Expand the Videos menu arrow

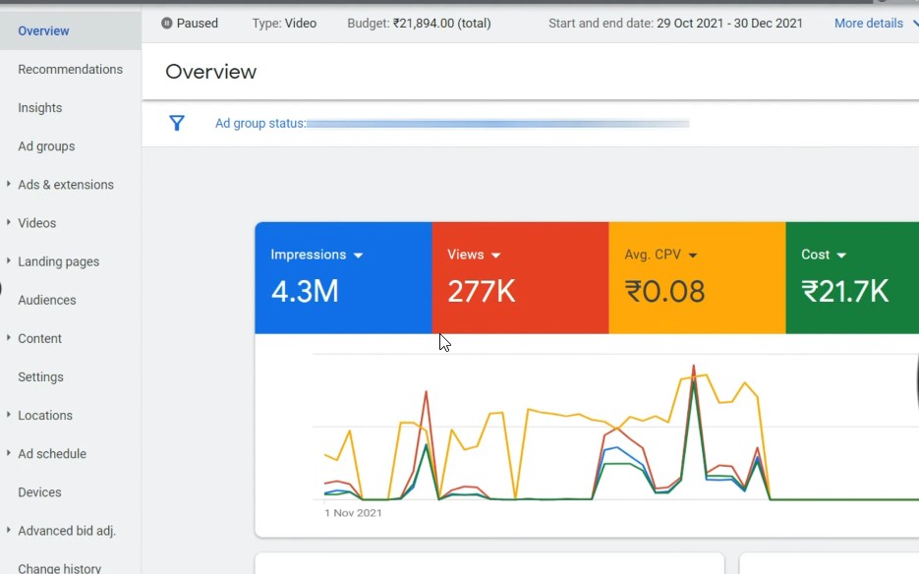tap(9, 222)
